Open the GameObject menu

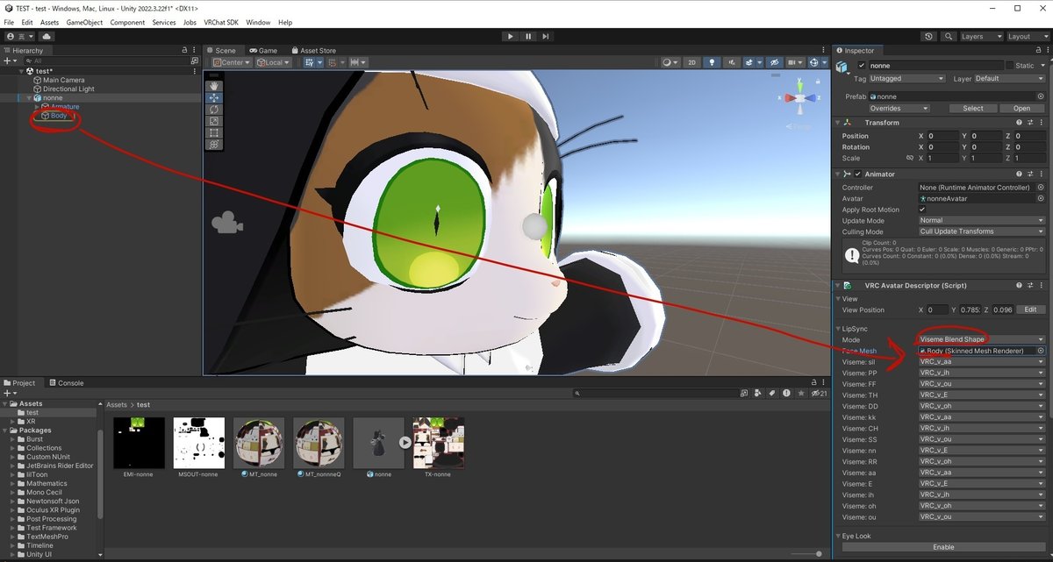point(84,22)
